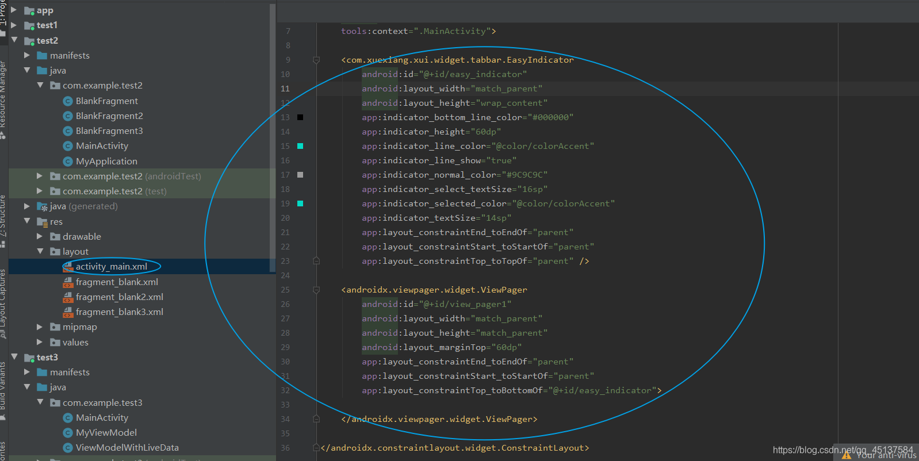Collapse com.example.test2 package arrow
The image size is (919, 461).
(40, 85)
